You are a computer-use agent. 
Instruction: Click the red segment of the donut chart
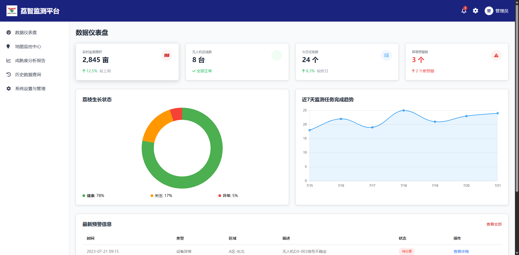point(177,114)
